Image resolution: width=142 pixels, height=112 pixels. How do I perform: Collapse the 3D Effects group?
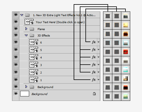click(26, 35)
